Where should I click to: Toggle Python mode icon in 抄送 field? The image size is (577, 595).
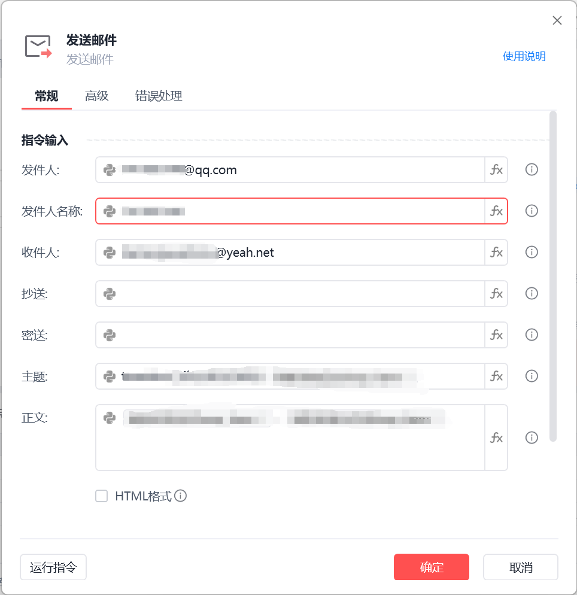point(110,294)
